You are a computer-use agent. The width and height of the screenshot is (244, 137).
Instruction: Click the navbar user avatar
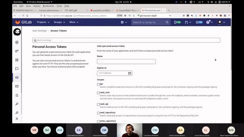point(220,22)
